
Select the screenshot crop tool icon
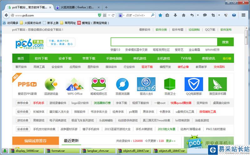point(213,15)
